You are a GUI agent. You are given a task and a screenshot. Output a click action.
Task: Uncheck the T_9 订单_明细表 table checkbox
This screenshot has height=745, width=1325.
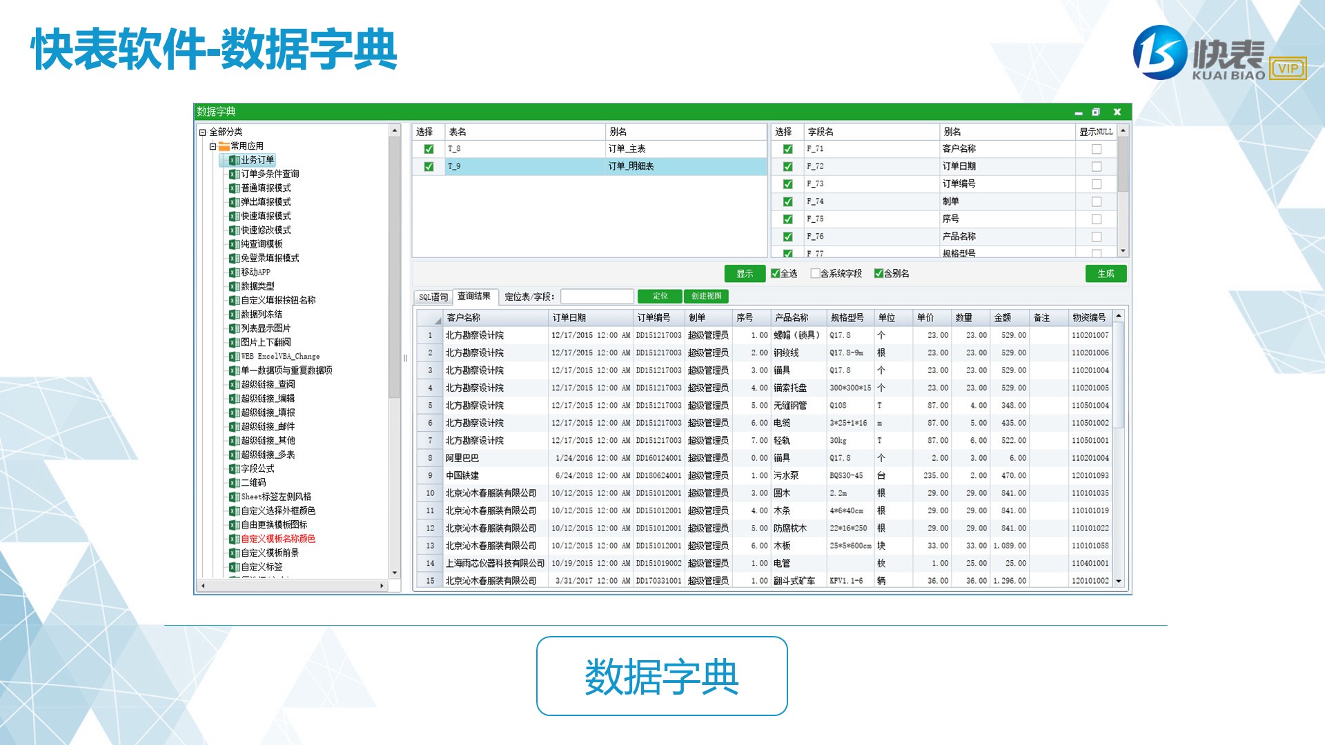point(429,166)
